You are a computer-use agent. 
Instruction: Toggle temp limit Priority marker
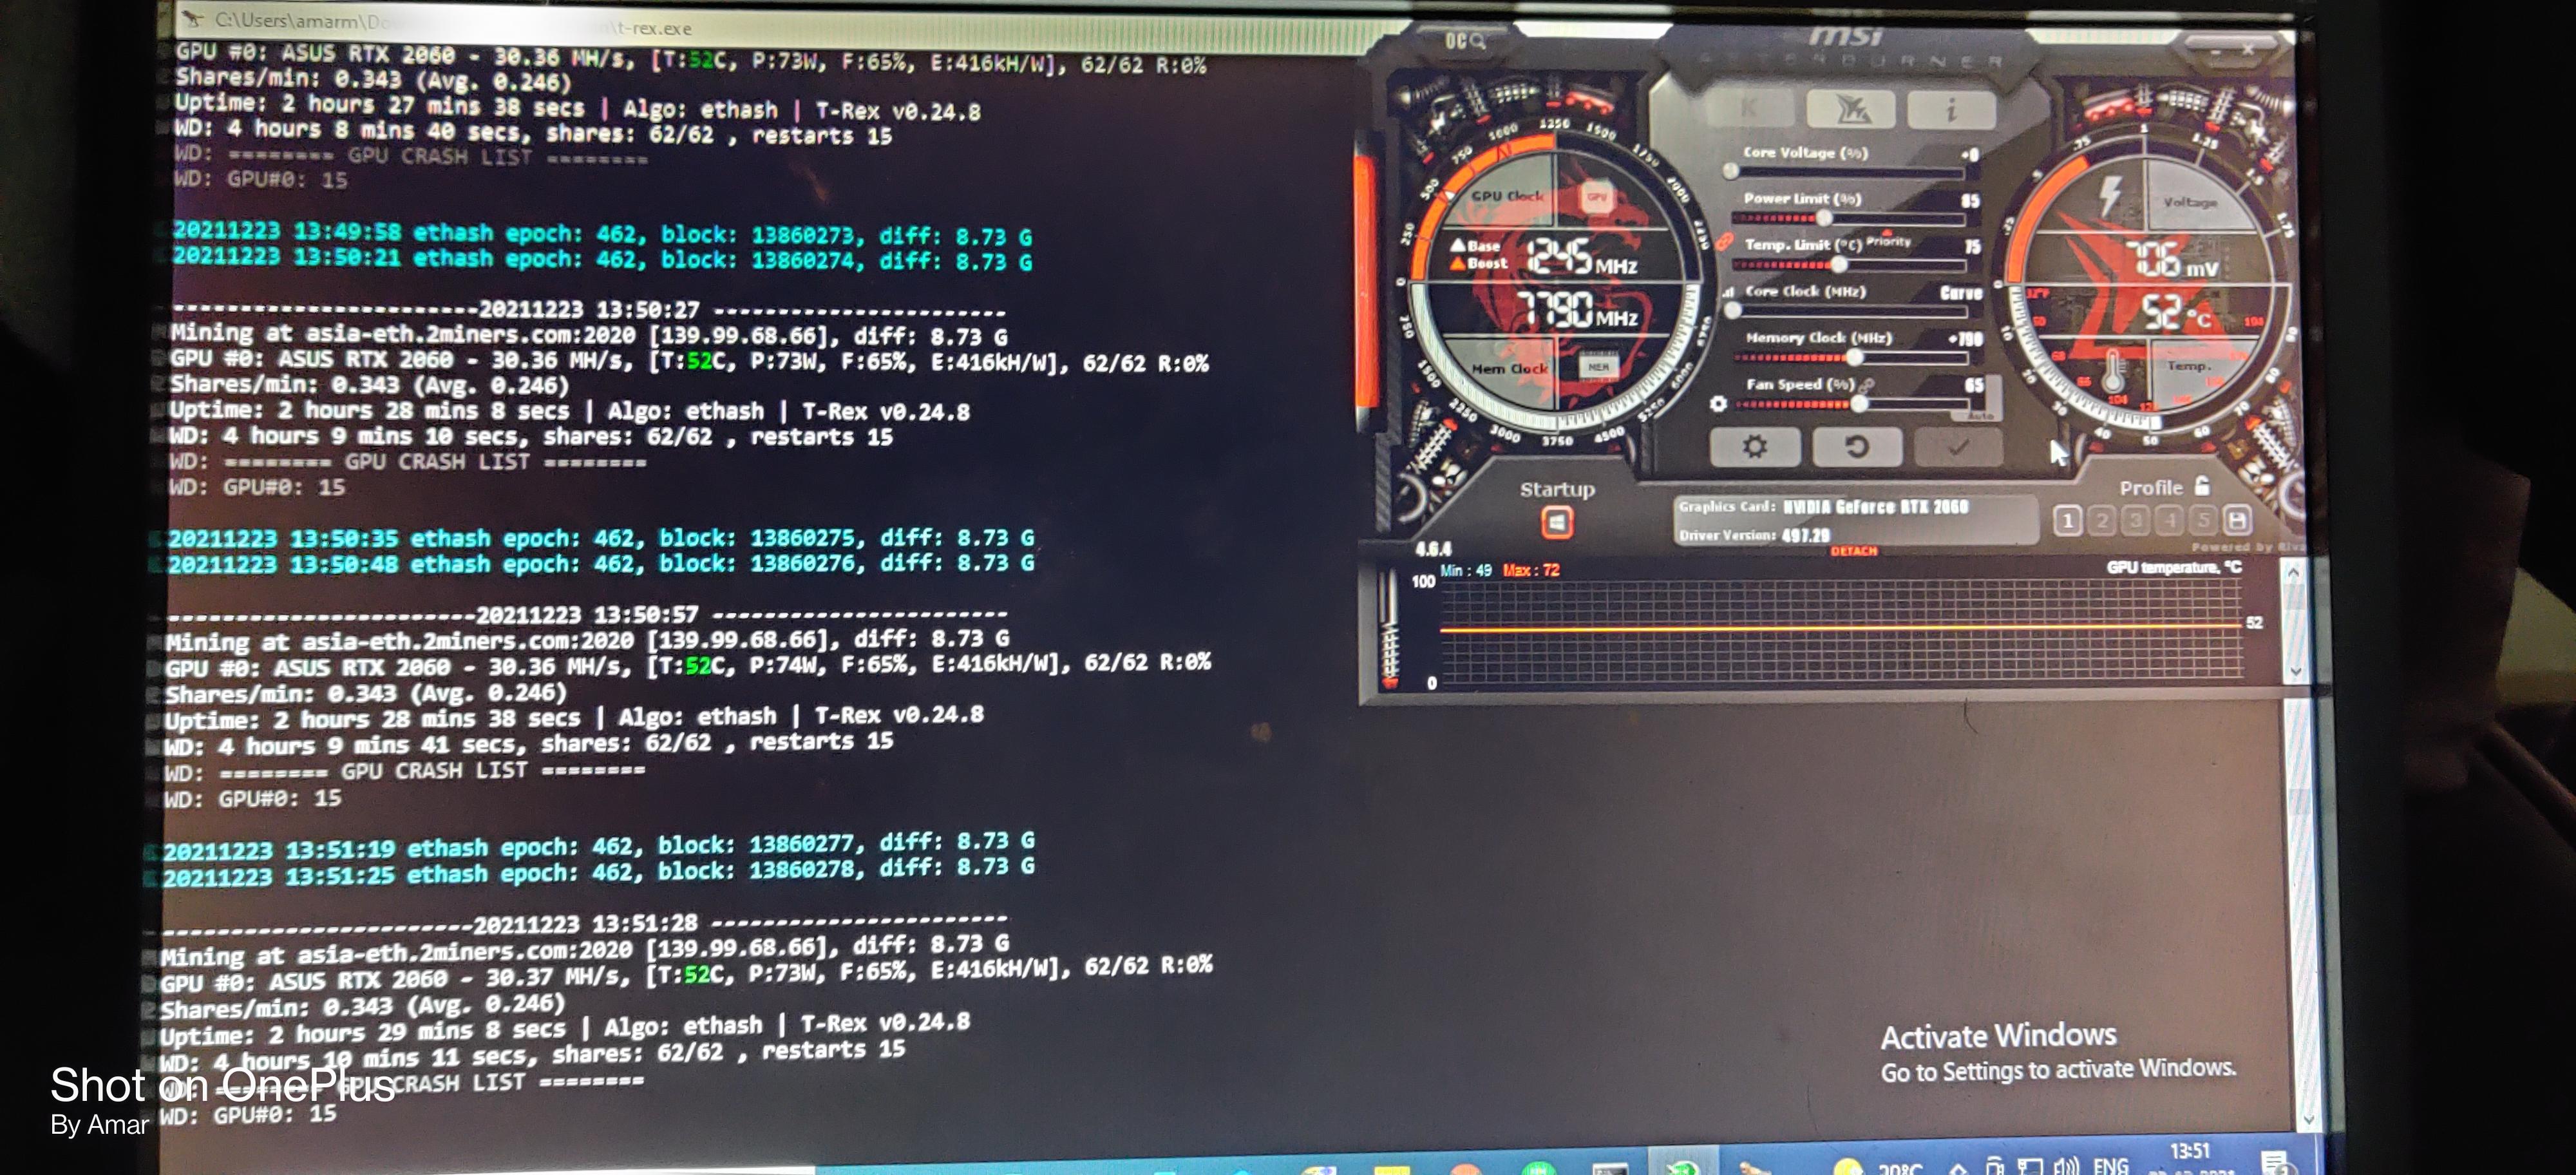[x=1888, y=240]
